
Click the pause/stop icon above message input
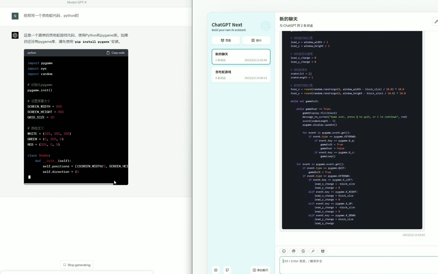pos(284,251)
